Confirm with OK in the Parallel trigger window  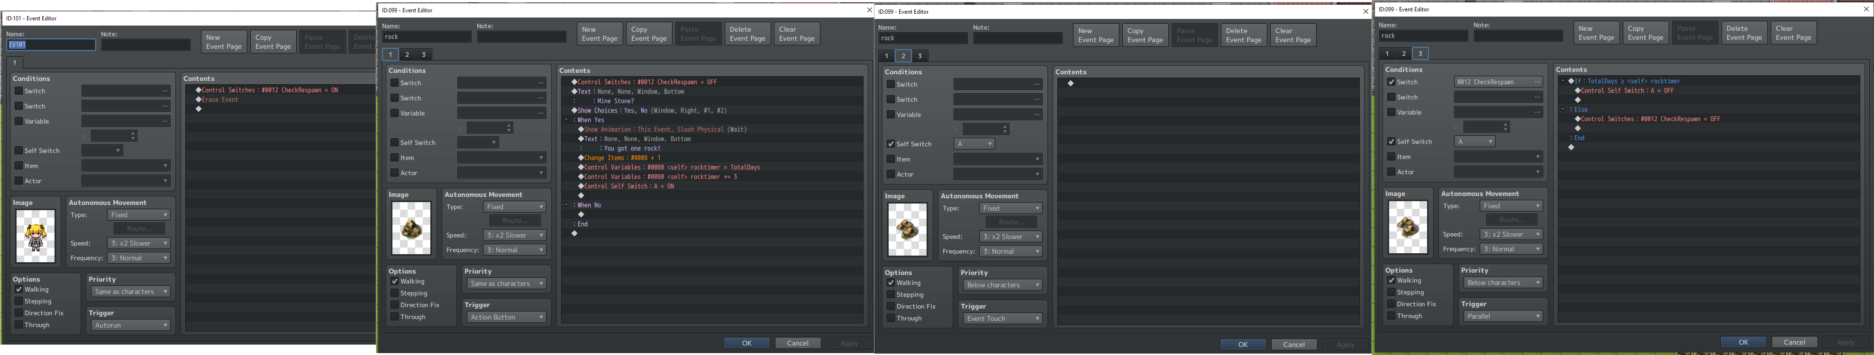pyautogui.click(x=1743, y=343)
